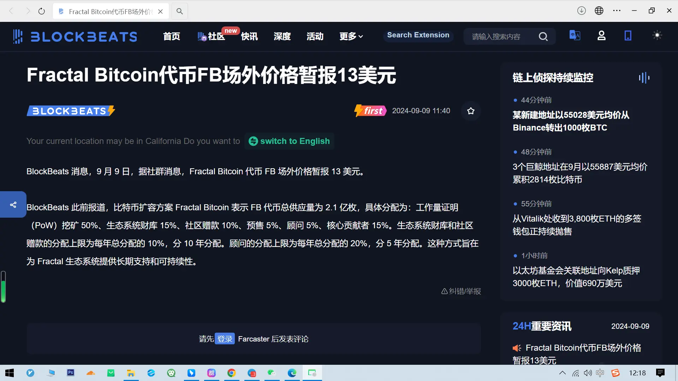Screen dimensions: 678x381
Task: Open notification center icon
Action: point(660,373)
